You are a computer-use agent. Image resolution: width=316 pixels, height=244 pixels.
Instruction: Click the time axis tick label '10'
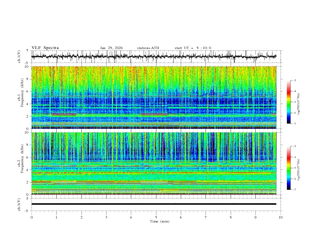coord(280,217)
